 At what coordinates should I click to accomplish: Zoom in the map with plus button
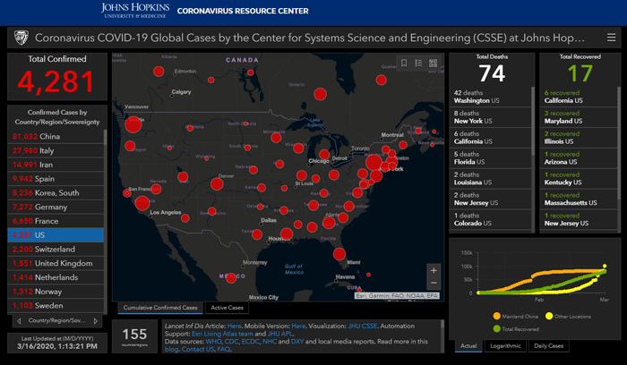434,270
